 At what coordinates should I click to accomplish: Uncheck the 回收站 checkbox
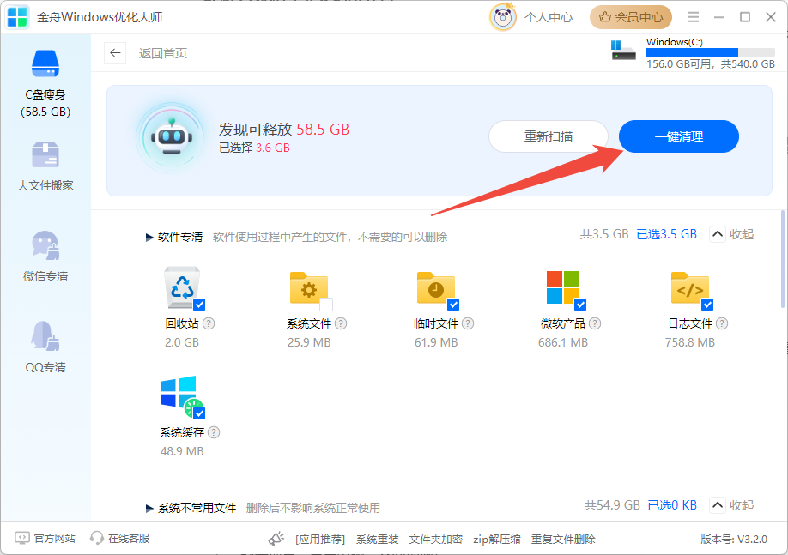coord(199,305)
